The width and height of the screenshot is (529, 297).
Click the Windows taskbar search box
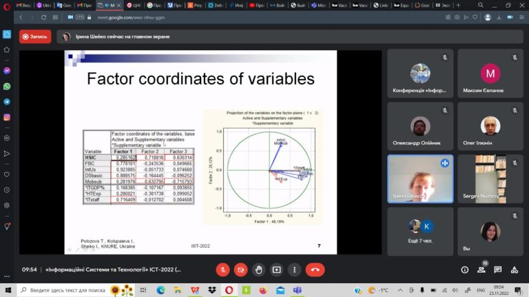tap(76, 290)
